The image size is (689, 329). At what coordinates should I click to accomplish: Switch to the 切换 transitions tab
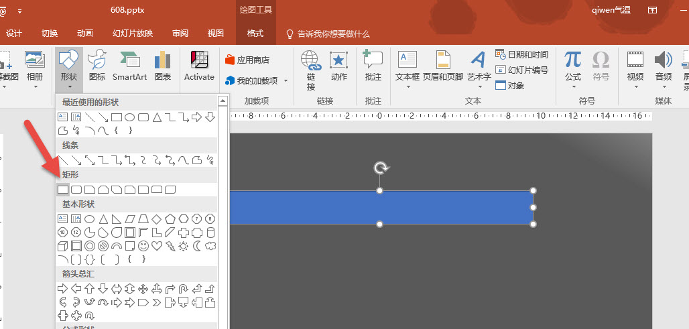click(x=50, y=34)
